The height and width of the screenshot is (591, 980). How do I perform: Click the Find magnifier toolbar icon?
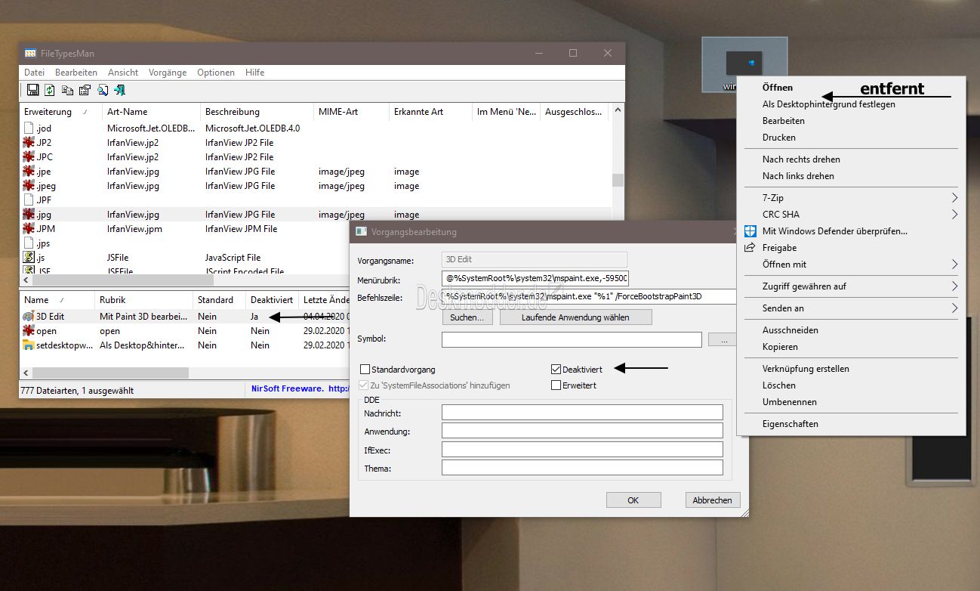point(102,90)
